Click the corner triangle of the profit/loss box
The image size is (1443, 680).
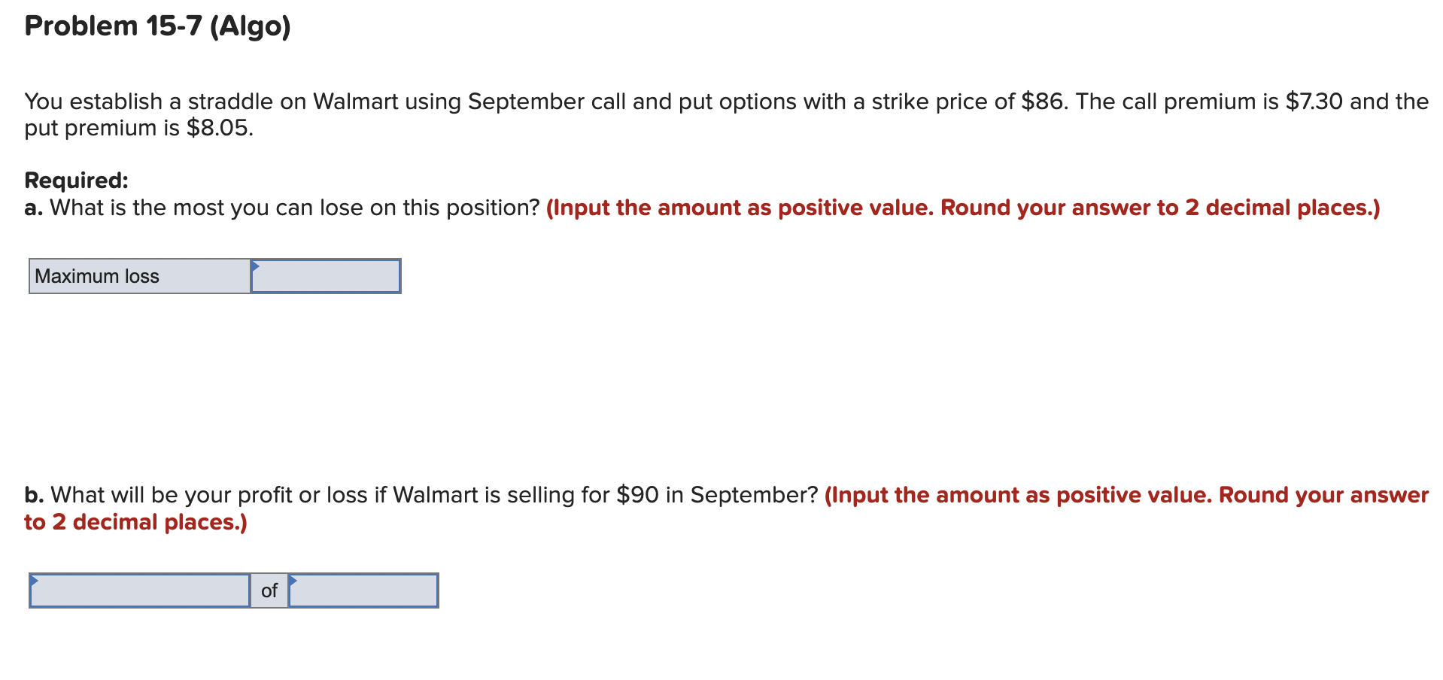[35, 581]
